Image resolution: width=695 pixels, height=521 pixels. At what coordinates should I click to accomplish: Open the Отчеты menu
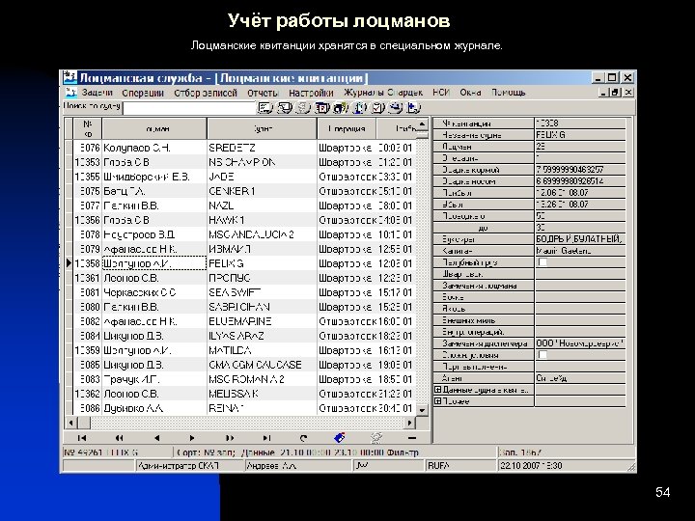263,93
